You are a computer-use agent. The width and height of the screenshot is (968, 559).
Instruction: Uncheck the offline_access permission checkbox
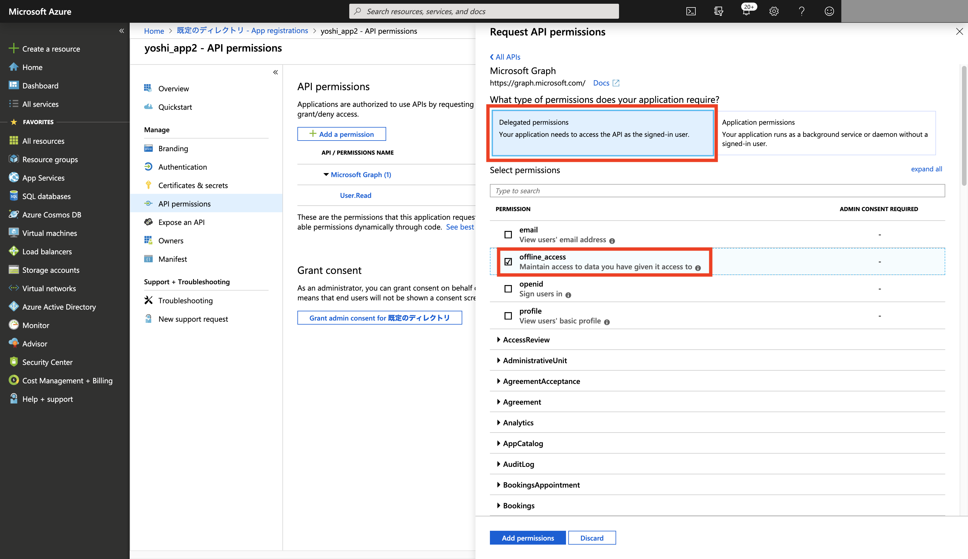(508, 262)
